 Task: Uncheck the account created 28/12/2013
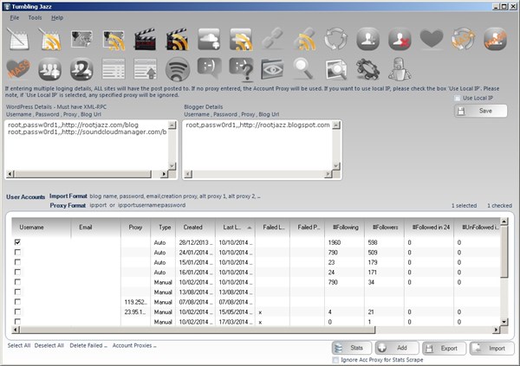coord(17,242)
